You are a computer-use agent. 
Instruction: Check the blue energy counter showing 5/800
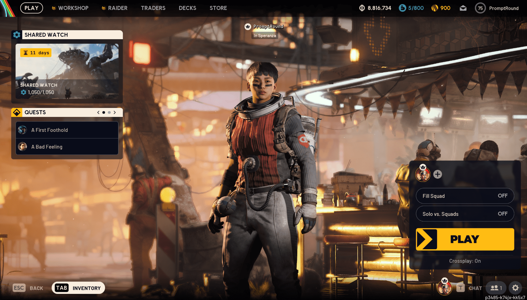coord(403,8)
